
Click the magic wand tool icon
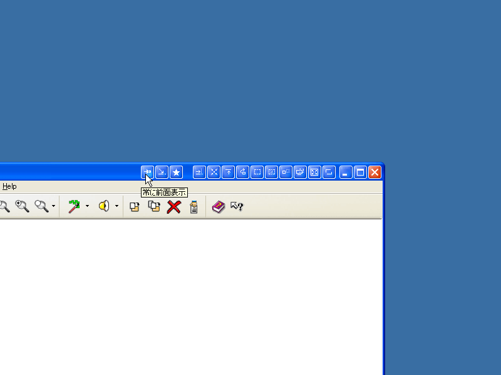point(74,206)
